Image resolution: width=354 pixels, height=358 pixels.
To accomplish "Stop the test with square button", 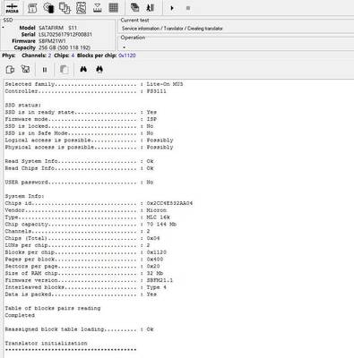I will coord(188,8).
